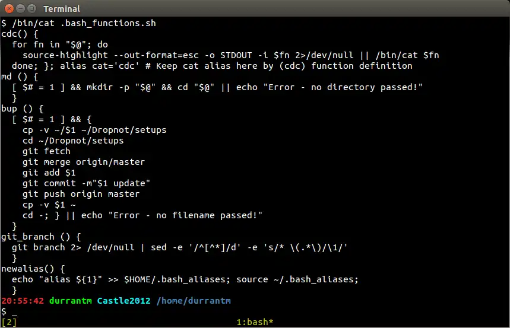Viewport: 510px width, 328px height.
Task: Click the cdc() function definition line
Action: 20,34
